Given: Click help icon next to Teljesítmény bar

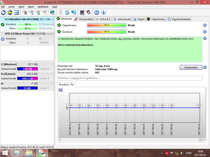Looking at the screenshot, I should coord(205,25).
